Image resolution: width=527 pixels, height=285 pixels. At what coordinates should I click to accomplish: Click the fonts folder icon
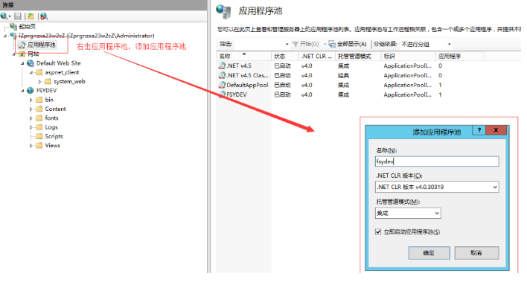point(39,118)
